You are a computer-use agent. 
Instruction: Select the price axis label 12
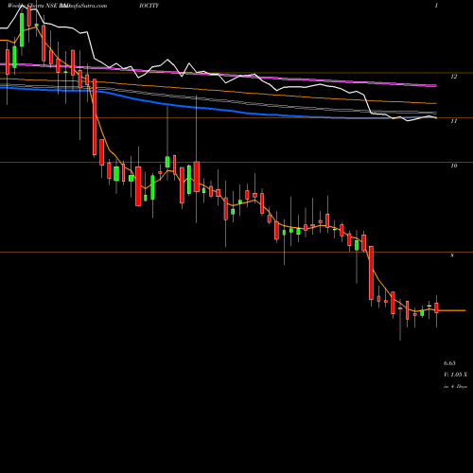[x=454, y=77]
